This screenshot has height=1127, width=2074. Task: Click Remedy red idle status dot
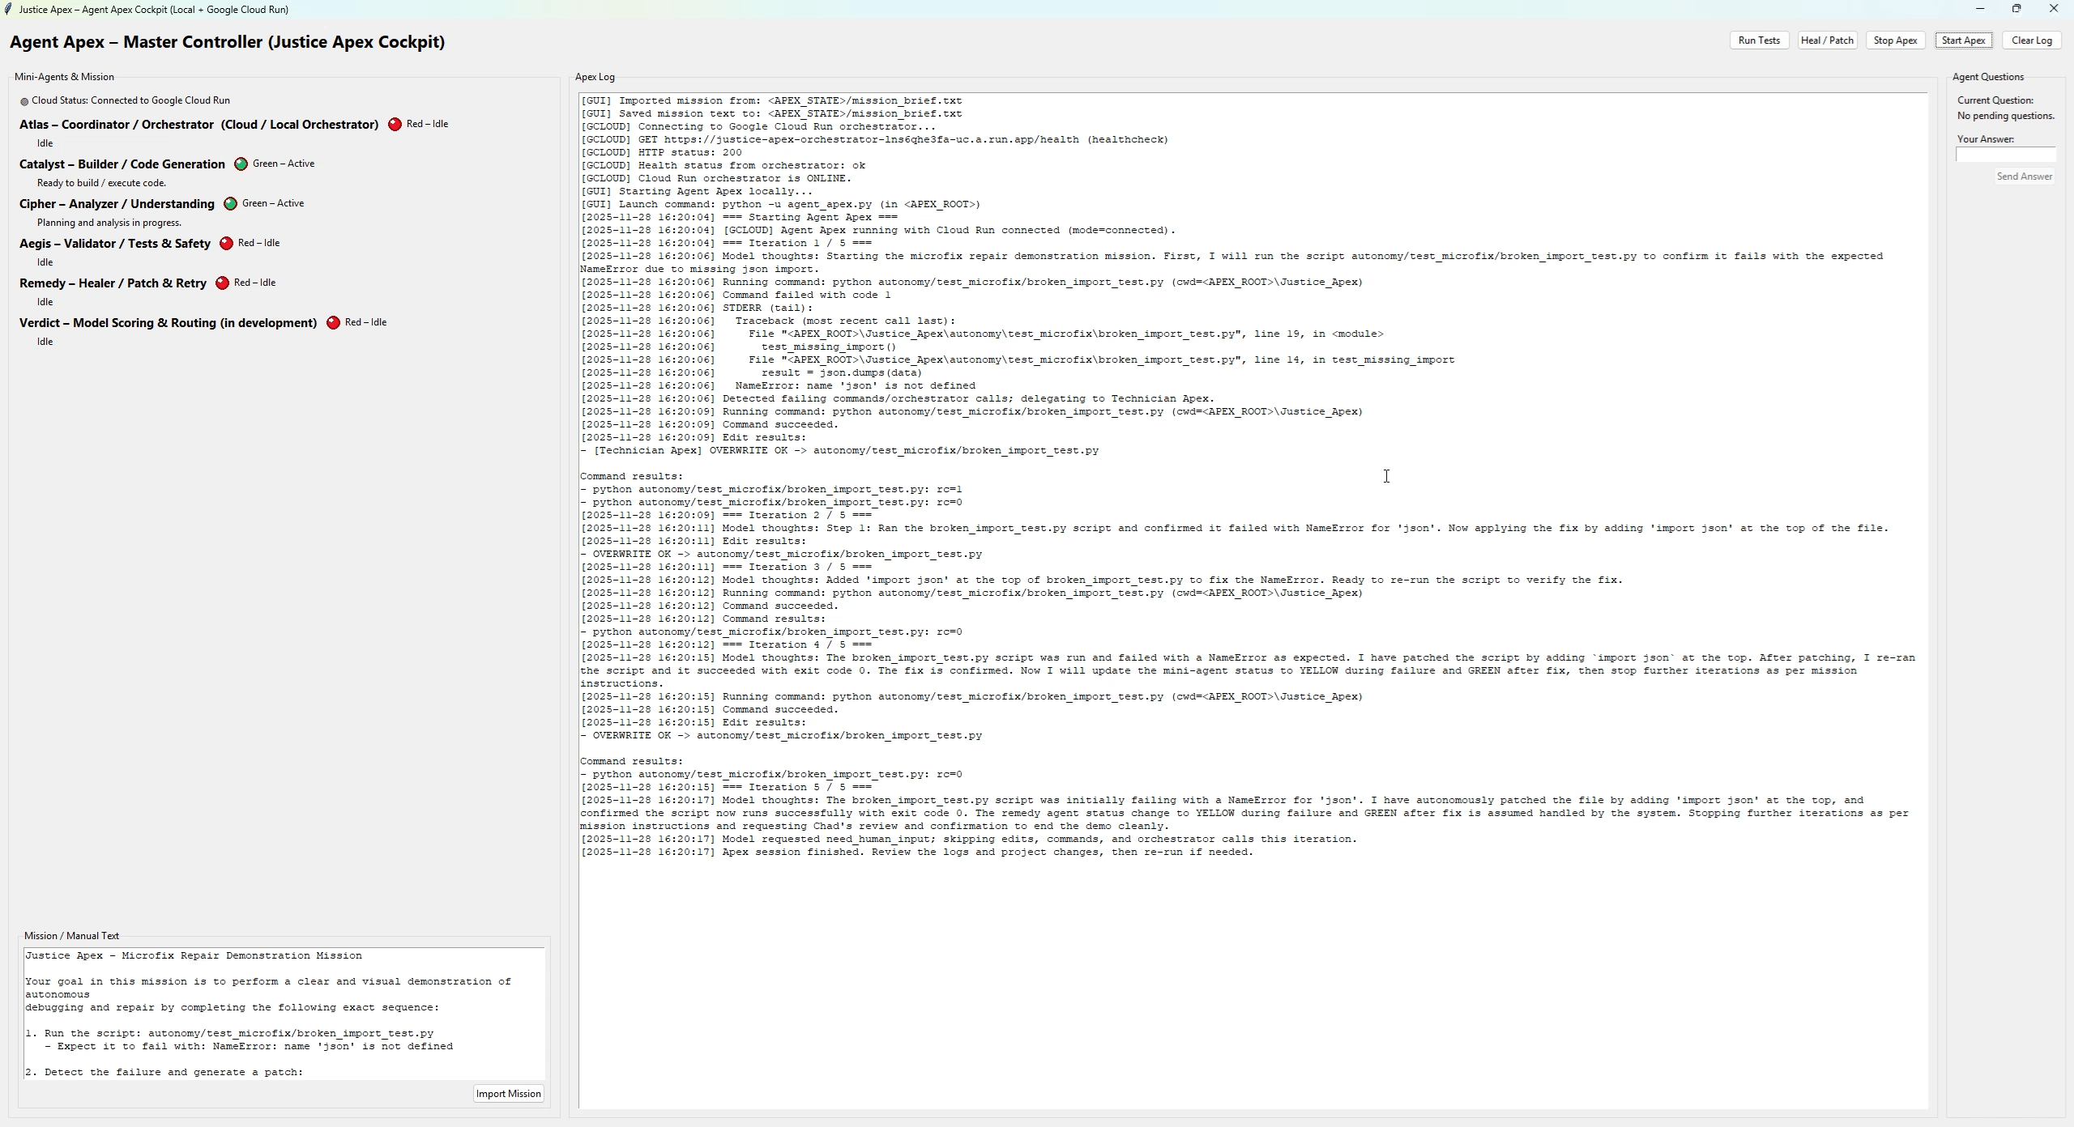click(222, 283)
